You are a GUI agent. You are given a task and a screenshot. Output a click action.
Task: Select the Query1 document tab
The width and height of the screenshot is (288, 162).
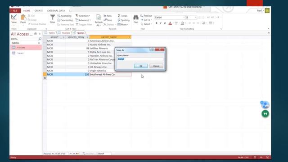[79, 33]
